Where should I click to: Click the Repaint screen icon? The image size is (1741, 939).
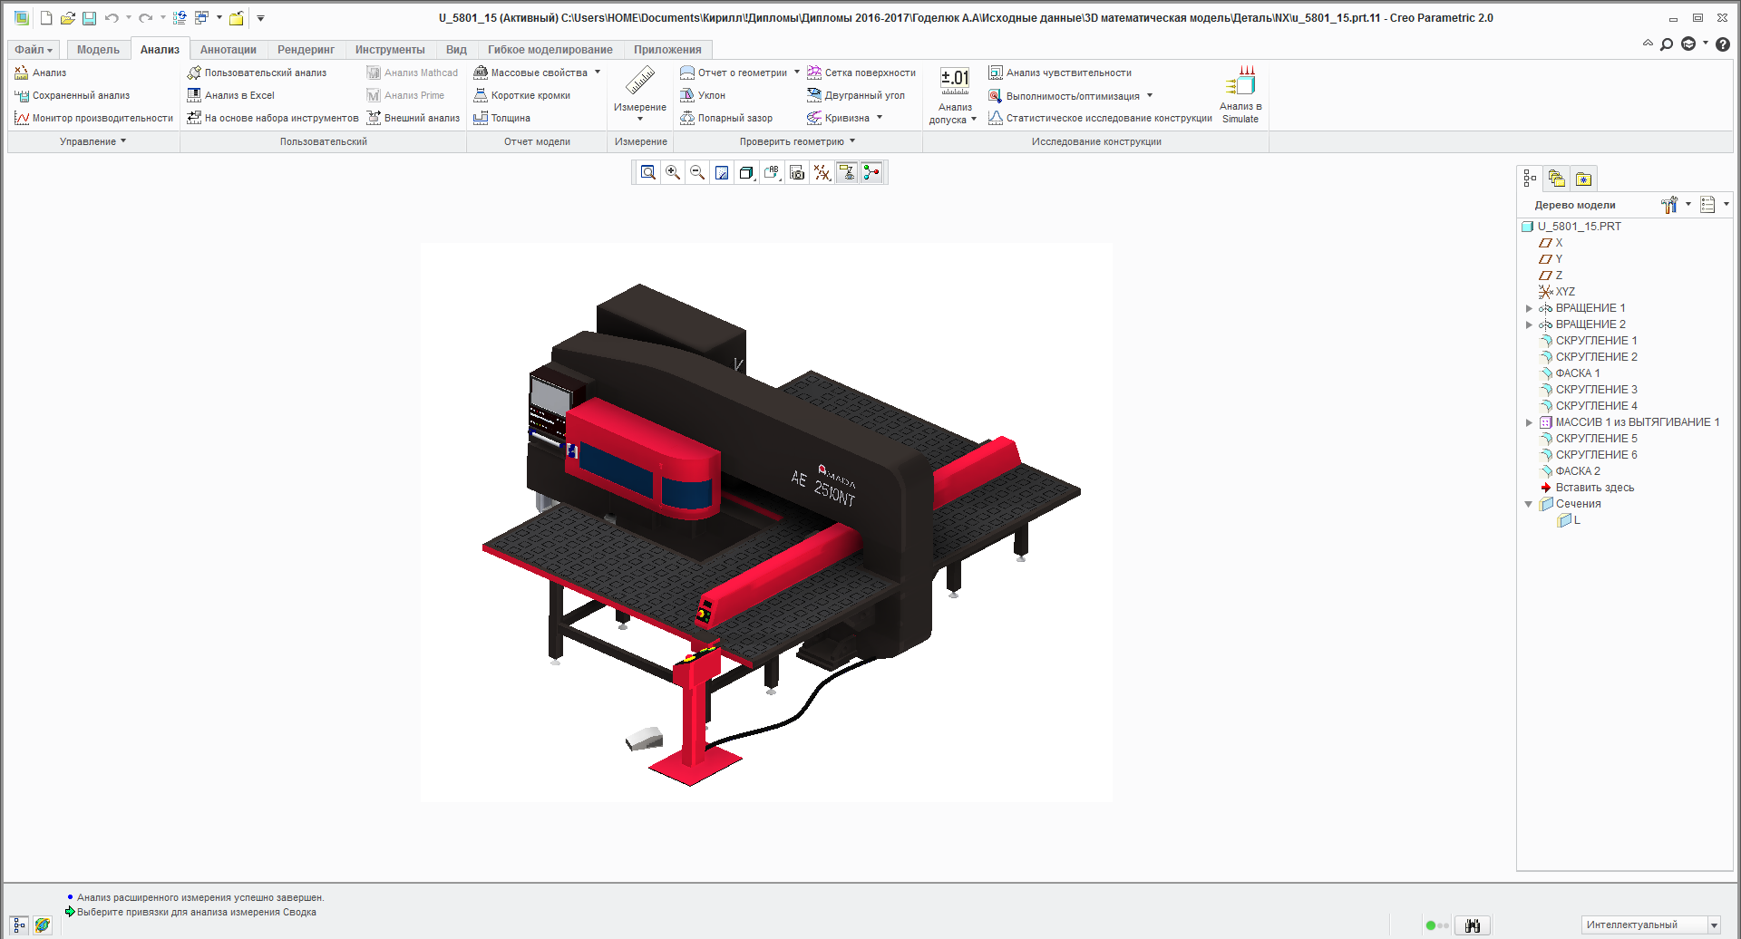point(722,172)
